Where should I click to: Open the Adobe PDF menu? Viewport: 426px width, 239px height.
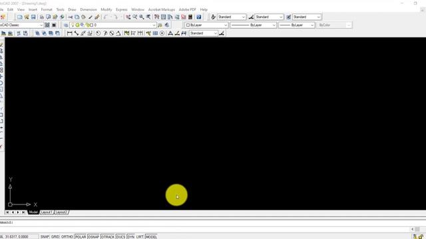pos(187,9)
